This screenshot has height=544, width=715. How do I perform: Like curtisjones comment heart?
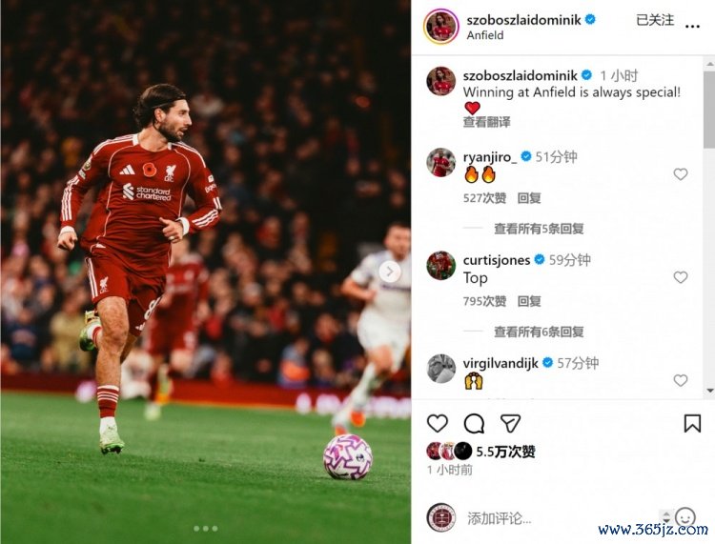[681, 277]
